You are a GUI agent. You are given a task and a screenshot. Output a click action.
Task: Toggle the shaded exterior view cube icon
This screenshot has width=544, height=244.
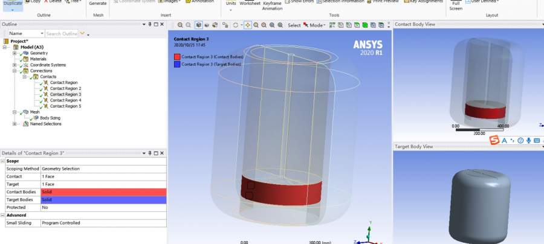(x=198, y=25)
